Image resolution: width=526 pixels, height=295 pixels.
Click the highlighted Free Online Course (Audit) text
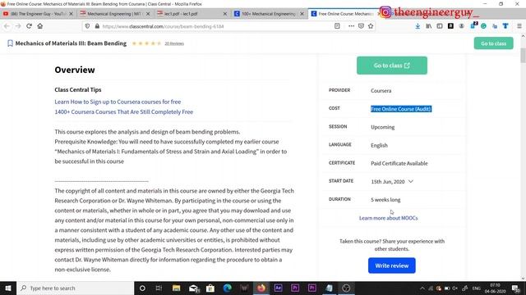click(401, 109)
